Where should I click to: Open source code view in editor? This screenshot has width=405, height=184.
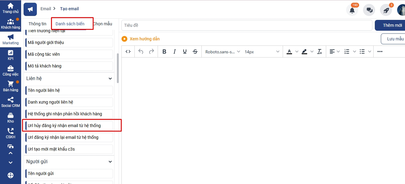point(128,51)
